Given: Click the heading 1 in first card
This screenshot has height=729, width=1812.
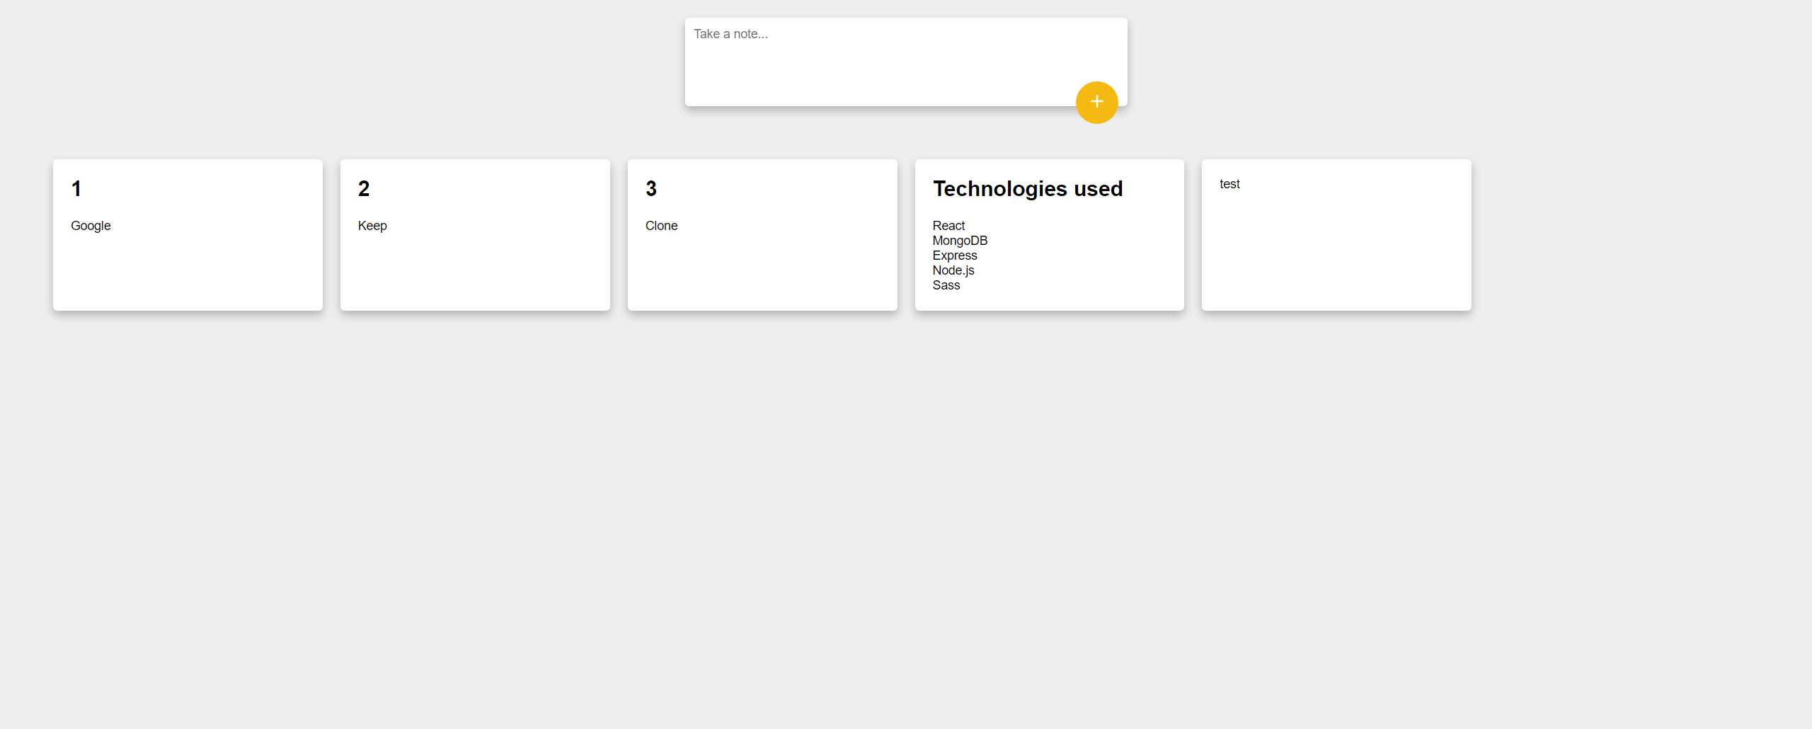Looking at the screenshot, I should pos(76,188).
